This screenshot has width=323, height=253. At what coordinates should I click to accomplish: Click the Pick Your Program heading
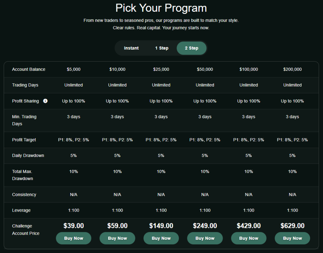click(161, 8)
